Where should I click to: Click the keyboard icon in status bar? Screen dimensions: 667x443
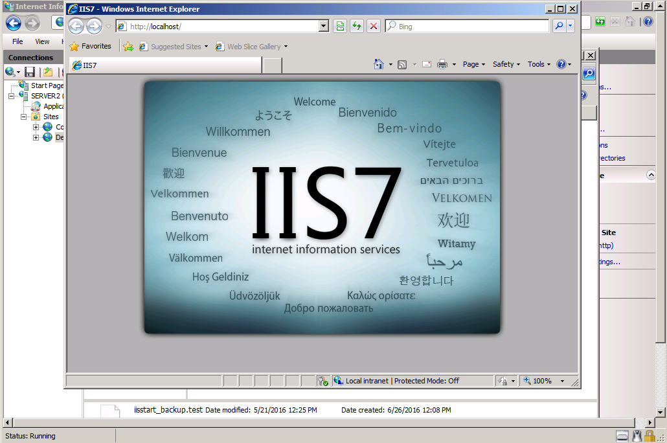point(622,436)
